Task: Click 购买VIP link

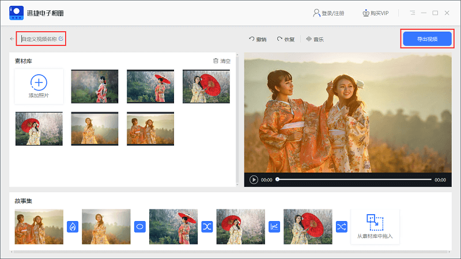Action: pyautogui.click(x=376, y=13)
